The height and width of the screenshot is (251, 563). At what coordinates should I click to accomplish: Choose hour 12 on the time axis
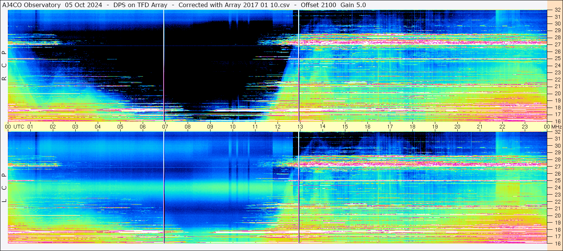(278, 127)
